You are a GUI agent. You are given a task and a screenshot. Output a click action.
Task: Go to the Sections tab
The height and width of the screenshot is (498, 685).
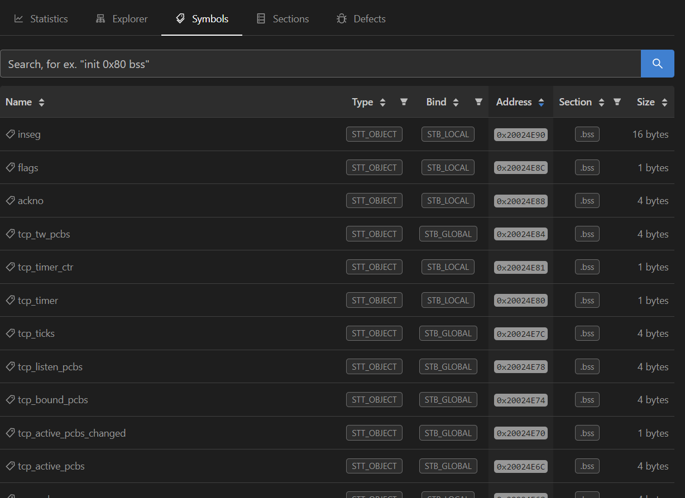pos(282,19)
